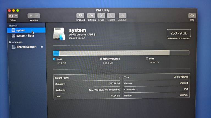The height and width of the screenshot is (118, 211).
Task: Open the Partition tool
Action: pos(91,16)
